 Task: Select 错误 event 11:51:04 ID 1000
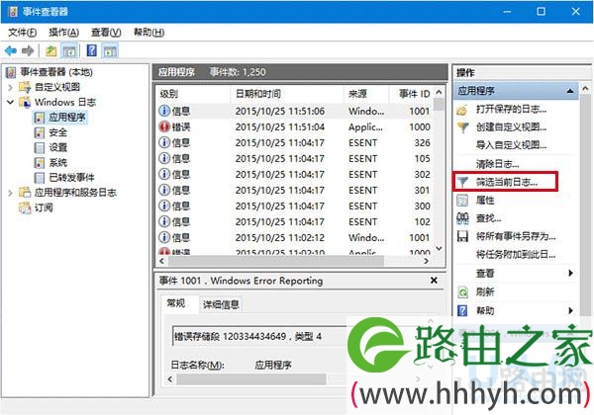pyautogui.click(x=295, y=127)
